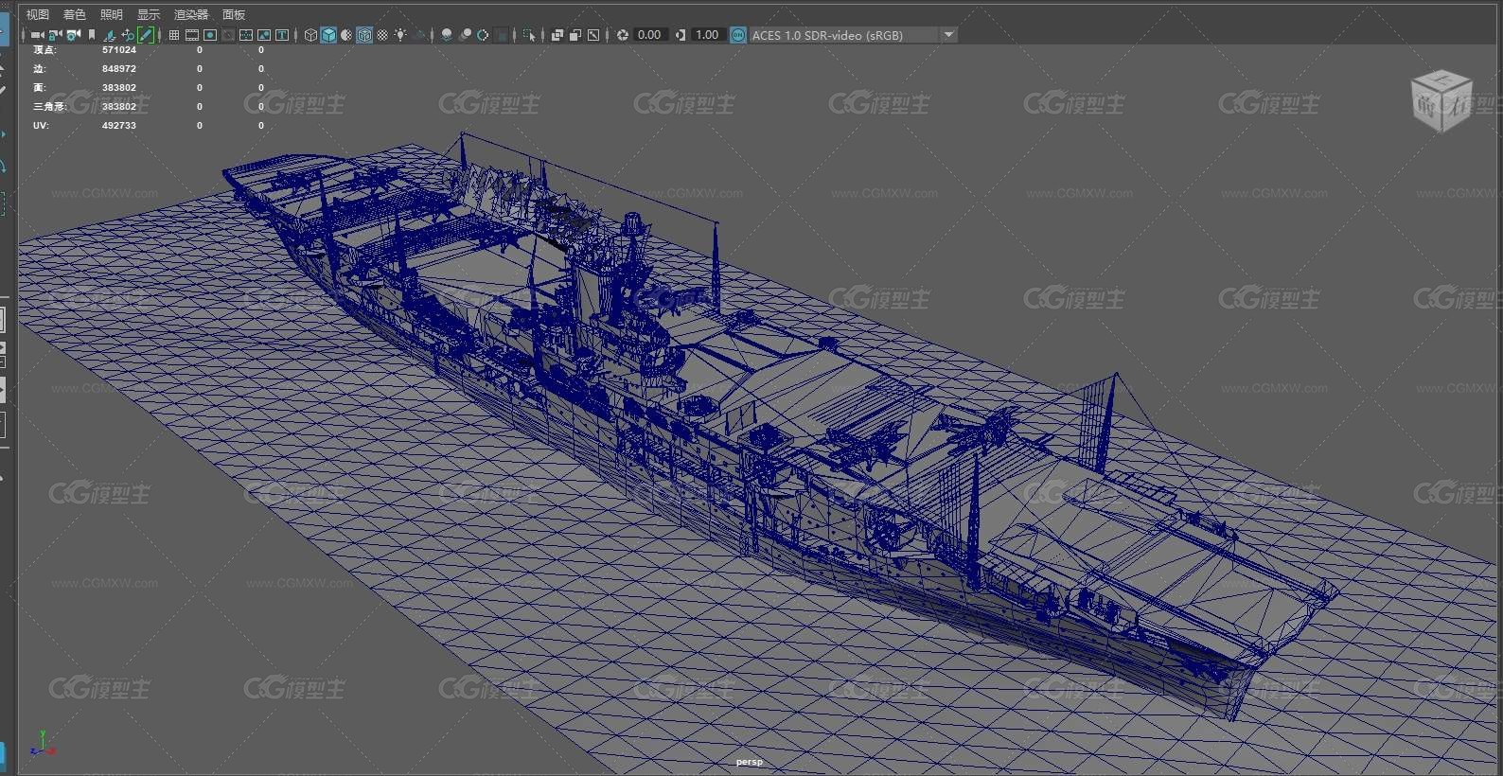Toggle the Lock Camera icon
1503x776 pixels.
[x=54, y=35]
